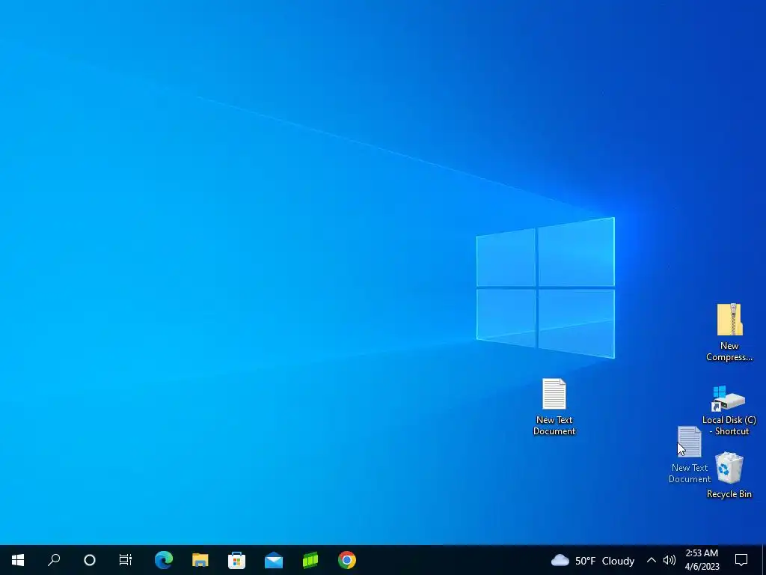Open the clock showing 2:53 AM
Viewport: 766px width, 575px height.
pos(702,560)
